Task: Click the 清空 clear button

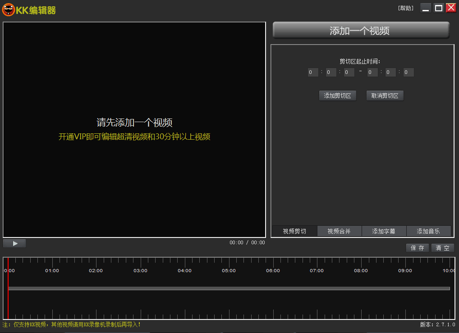Action: point(443,248)
